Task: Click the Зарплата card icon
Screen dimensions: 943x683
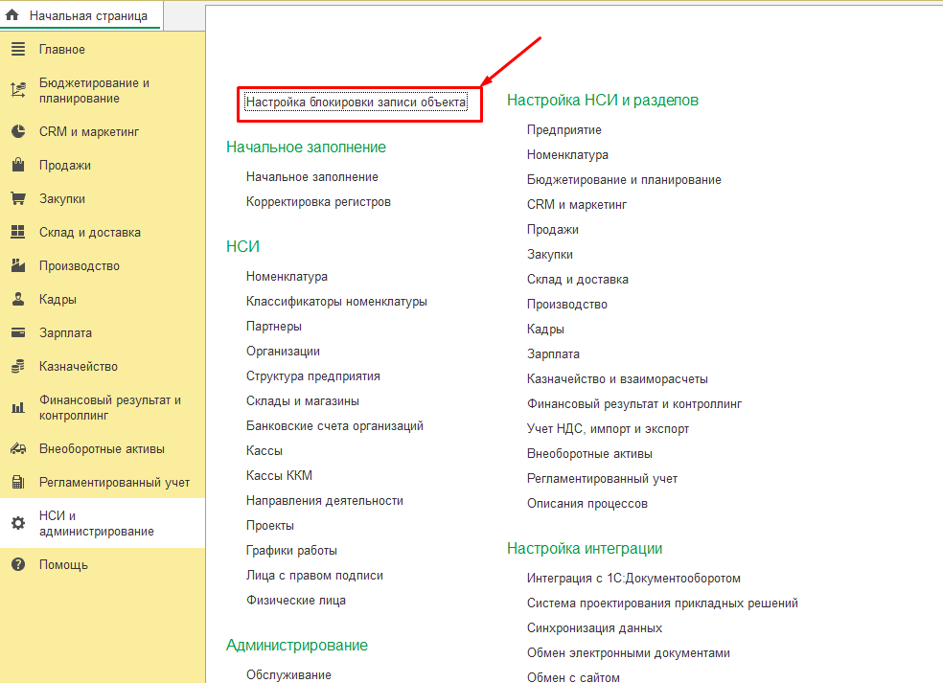Action: click(18, 332)
